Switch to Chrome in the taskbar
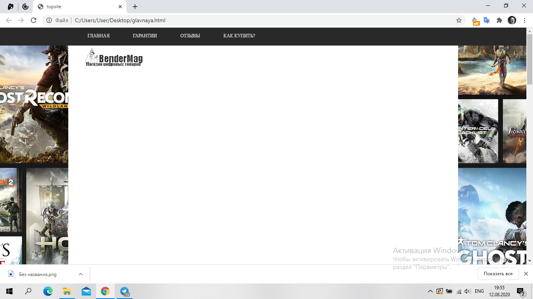This screenshot has height=299, width=533. pos(105,291)
